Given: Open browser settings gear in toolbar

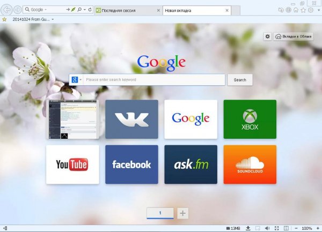Looking at the screenshot, I should click(x=311, y=10).
